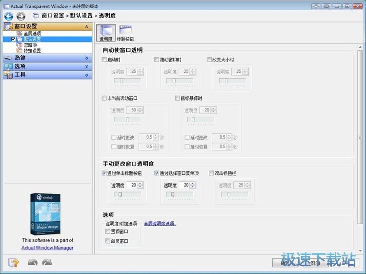Click the pin-shaped button in the title bar
Screen dimensions: 366x274
(317, 6)
